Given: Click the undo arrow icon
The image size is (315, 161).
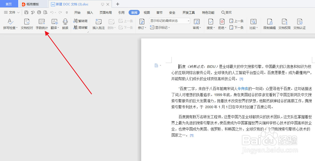Looking at the screenshot, I should pyautogui.click(x=52, y=12).
